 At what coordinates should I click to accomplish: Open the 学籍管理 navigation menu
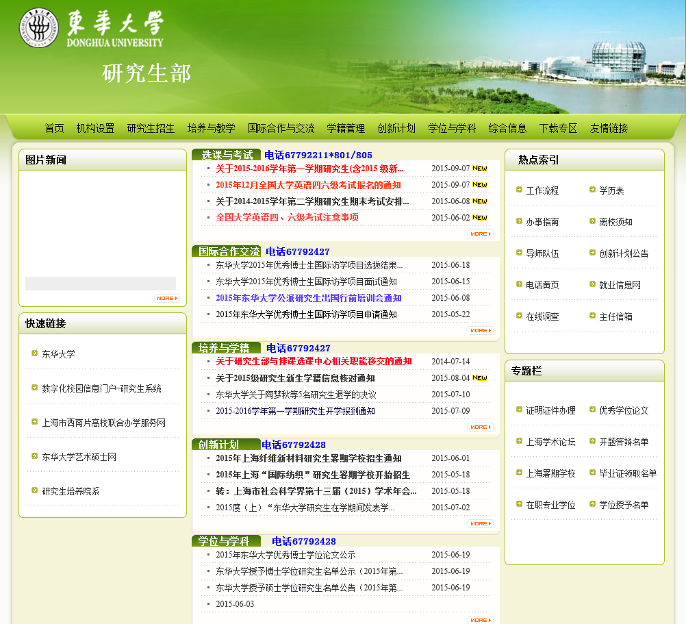coord(346,128)
